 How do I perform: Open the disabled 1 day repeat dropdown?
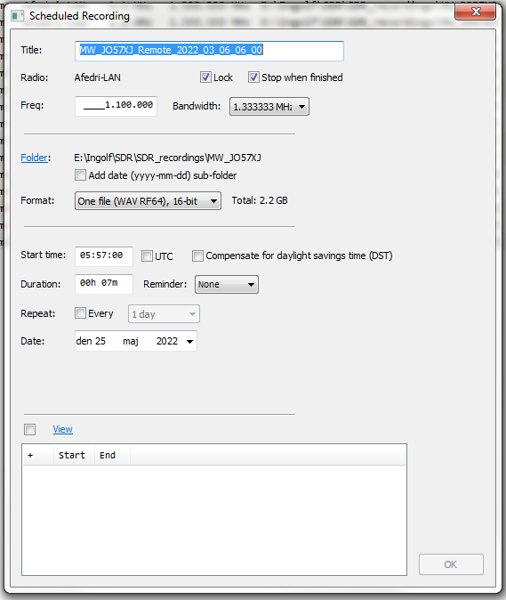point(164,314)
